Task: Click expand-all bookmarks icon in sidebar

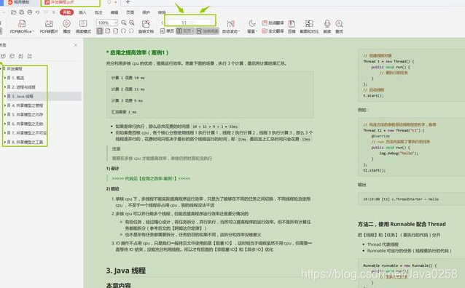Action: tap(3, 56)
